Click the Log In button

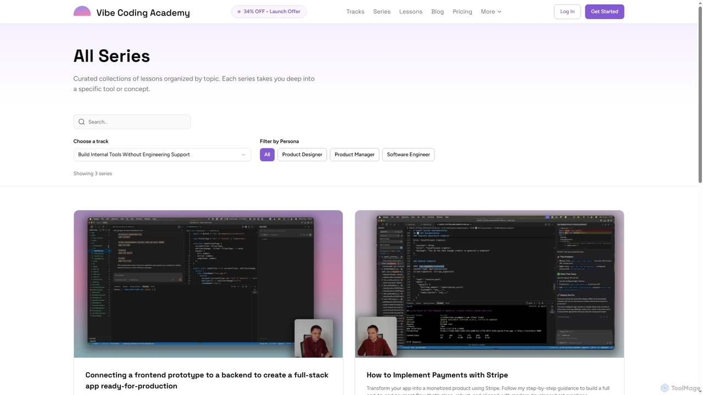(567, 12)
